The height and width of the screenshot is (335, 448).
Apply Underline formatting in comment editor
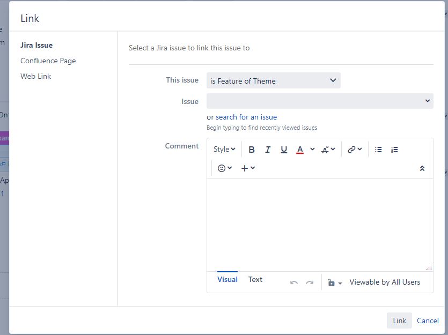pos(284,150)
